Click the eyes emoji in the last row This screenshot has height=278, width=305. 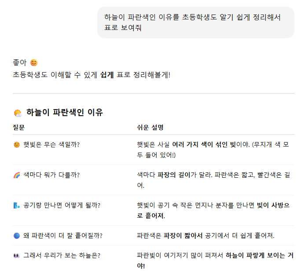click(17, 255)
